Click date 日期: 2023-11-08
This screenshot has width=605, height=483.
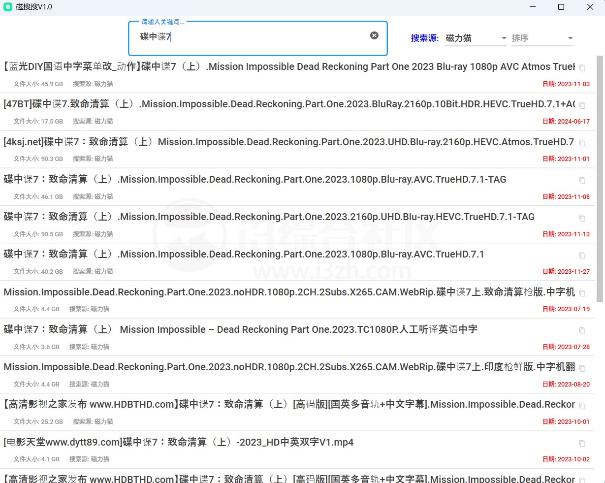pos(566,196)
